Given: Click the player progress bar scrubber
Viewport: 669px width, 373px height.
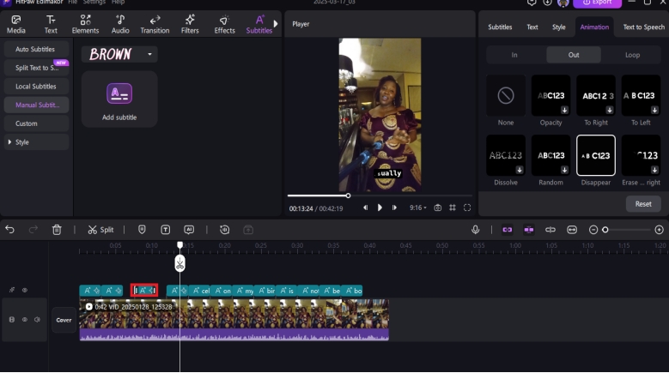Looking at the screenshot, I should pos(348,196).
